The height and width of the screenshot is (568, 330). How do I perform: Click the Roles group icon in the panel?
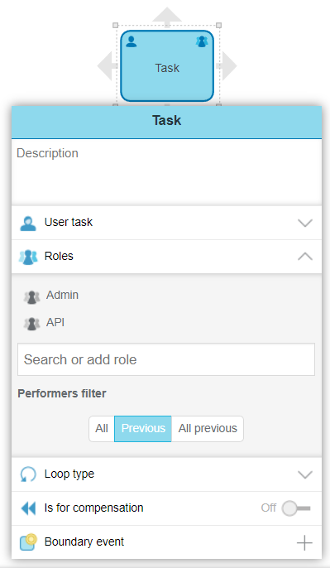tap(28, 257)
